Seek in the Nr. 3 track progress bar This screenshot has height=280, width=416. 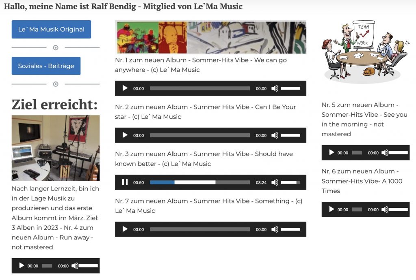click(x=200, y=182)
